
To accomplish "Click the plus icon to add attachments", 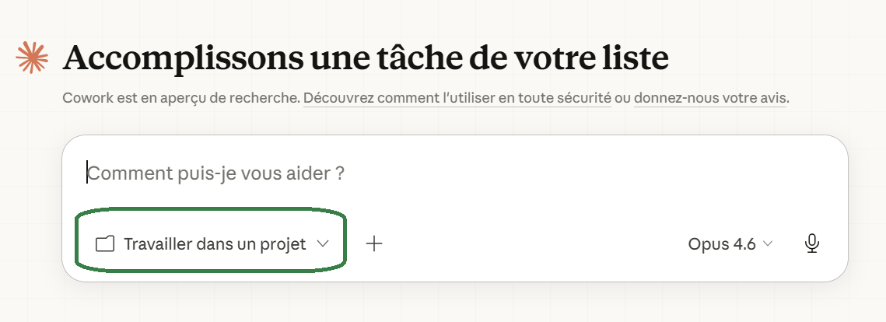I will tap(374, 243).
